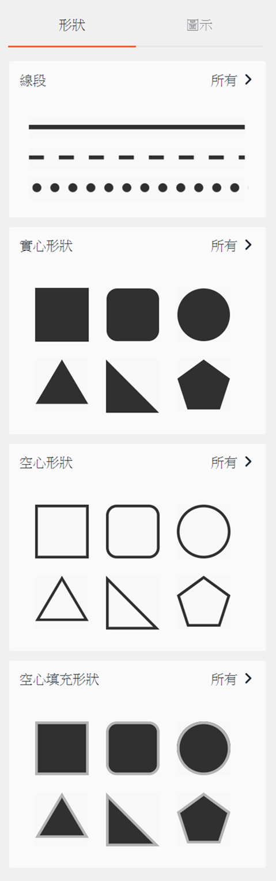This screenshot has width=276, height=881.
Task: Select the dotted line style
Action: point(137,188)
